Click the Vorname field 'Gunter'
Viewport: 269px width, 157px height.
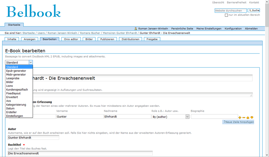[x=80, y=117]
